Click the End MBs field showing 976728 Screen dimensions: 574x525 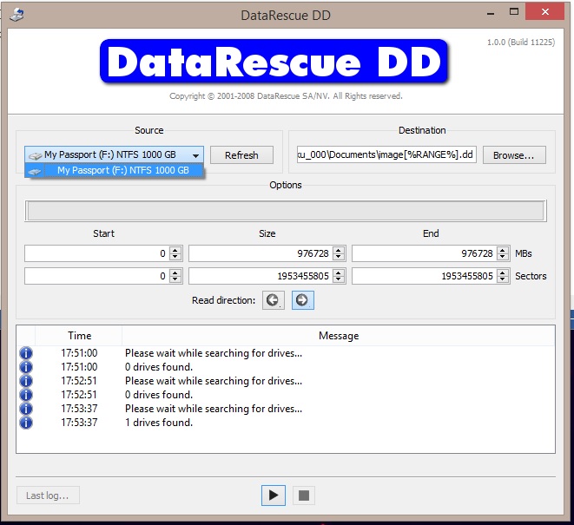(x=425, y=253)
